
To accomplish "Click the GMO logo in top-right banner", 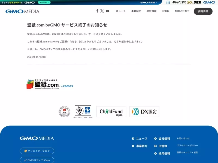I will [209, 2].
